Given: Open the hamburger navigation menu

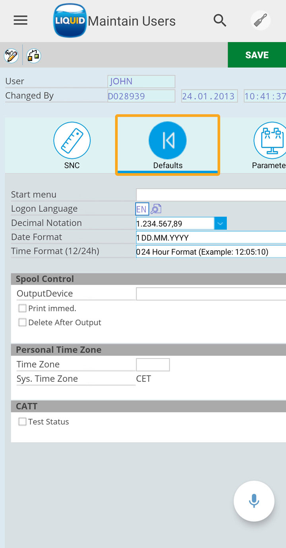Looking at the screenshot, I should point(20,20).
